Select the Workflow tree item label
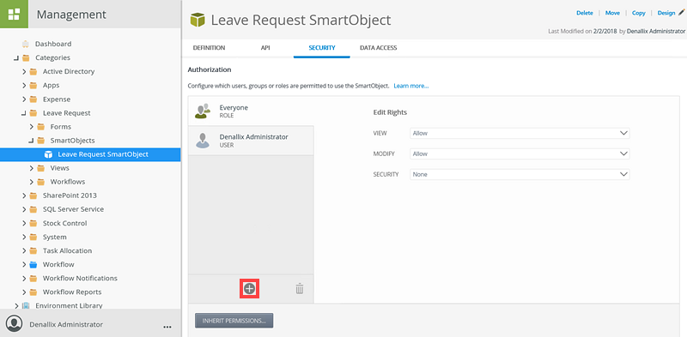 click(58, 265)
